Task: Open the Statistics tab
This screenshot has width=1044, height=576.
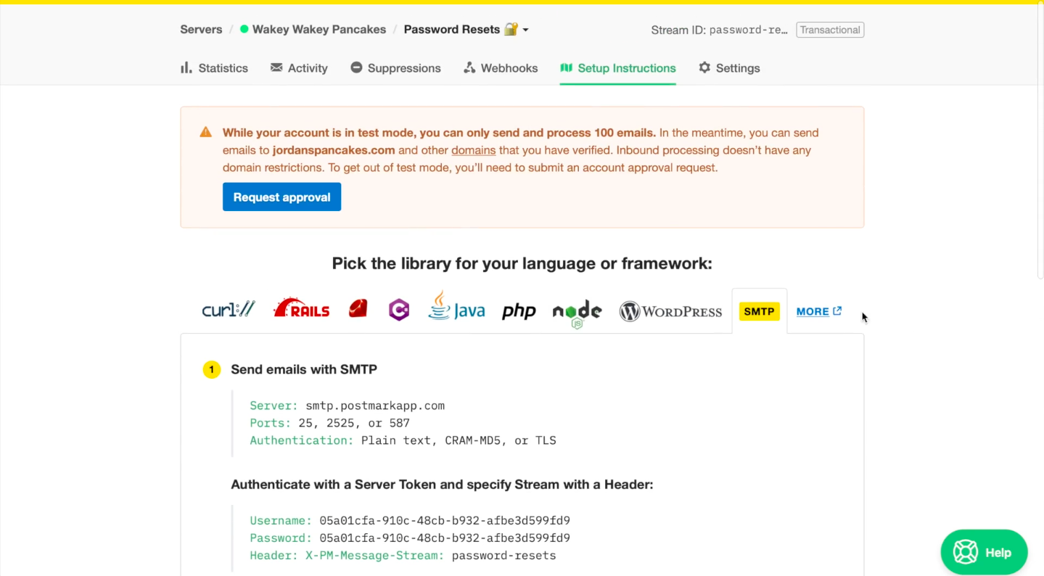Action: point(214,67)
